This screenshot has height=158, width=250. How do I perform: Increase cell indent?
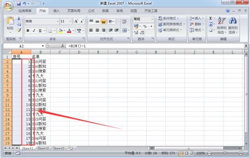click(x=117, y=30)
